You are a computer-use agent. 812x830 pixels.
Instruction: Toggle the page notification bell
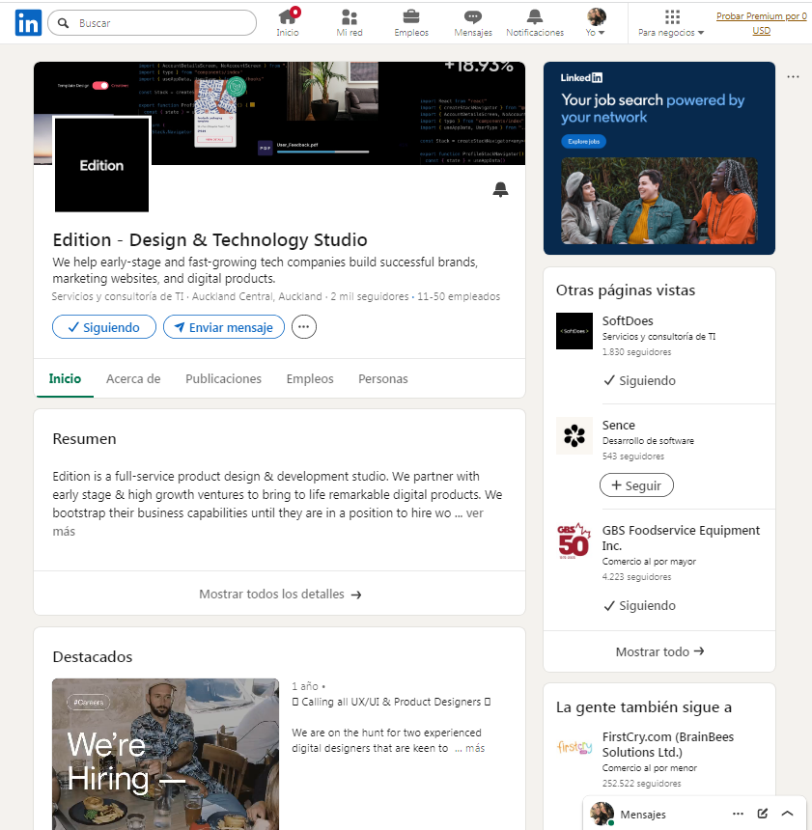coord(500,189)
